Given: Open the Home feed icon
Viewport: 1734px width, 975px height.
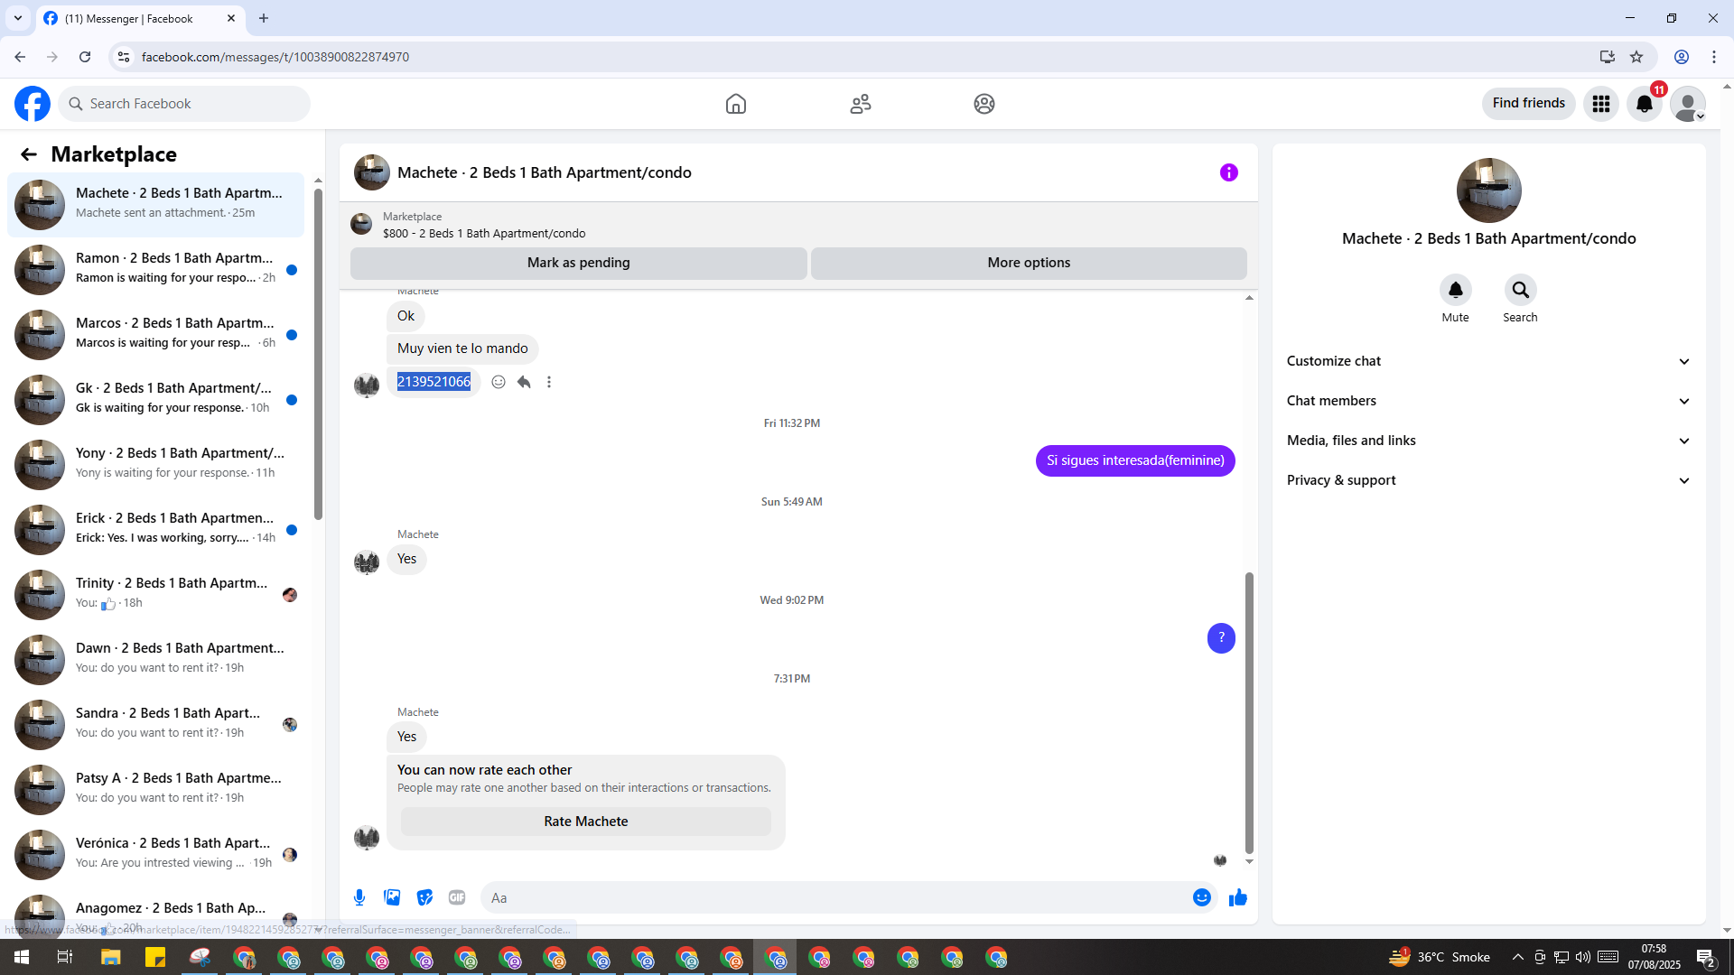Looking at the screenshot, I should 736,104.
